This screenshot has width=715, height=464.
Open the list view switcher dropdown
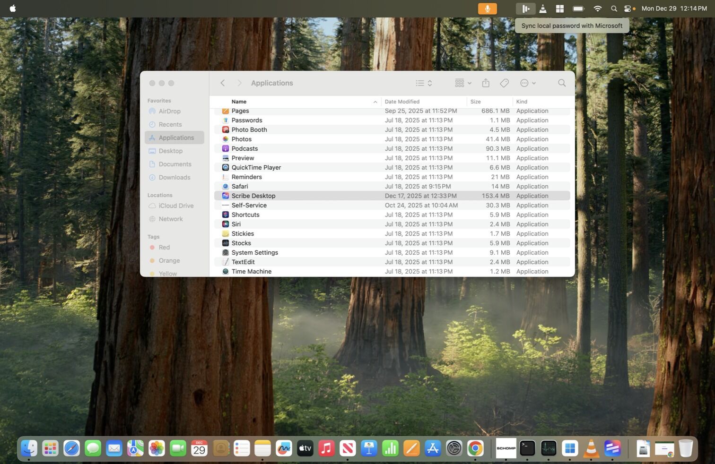(424, 83)
